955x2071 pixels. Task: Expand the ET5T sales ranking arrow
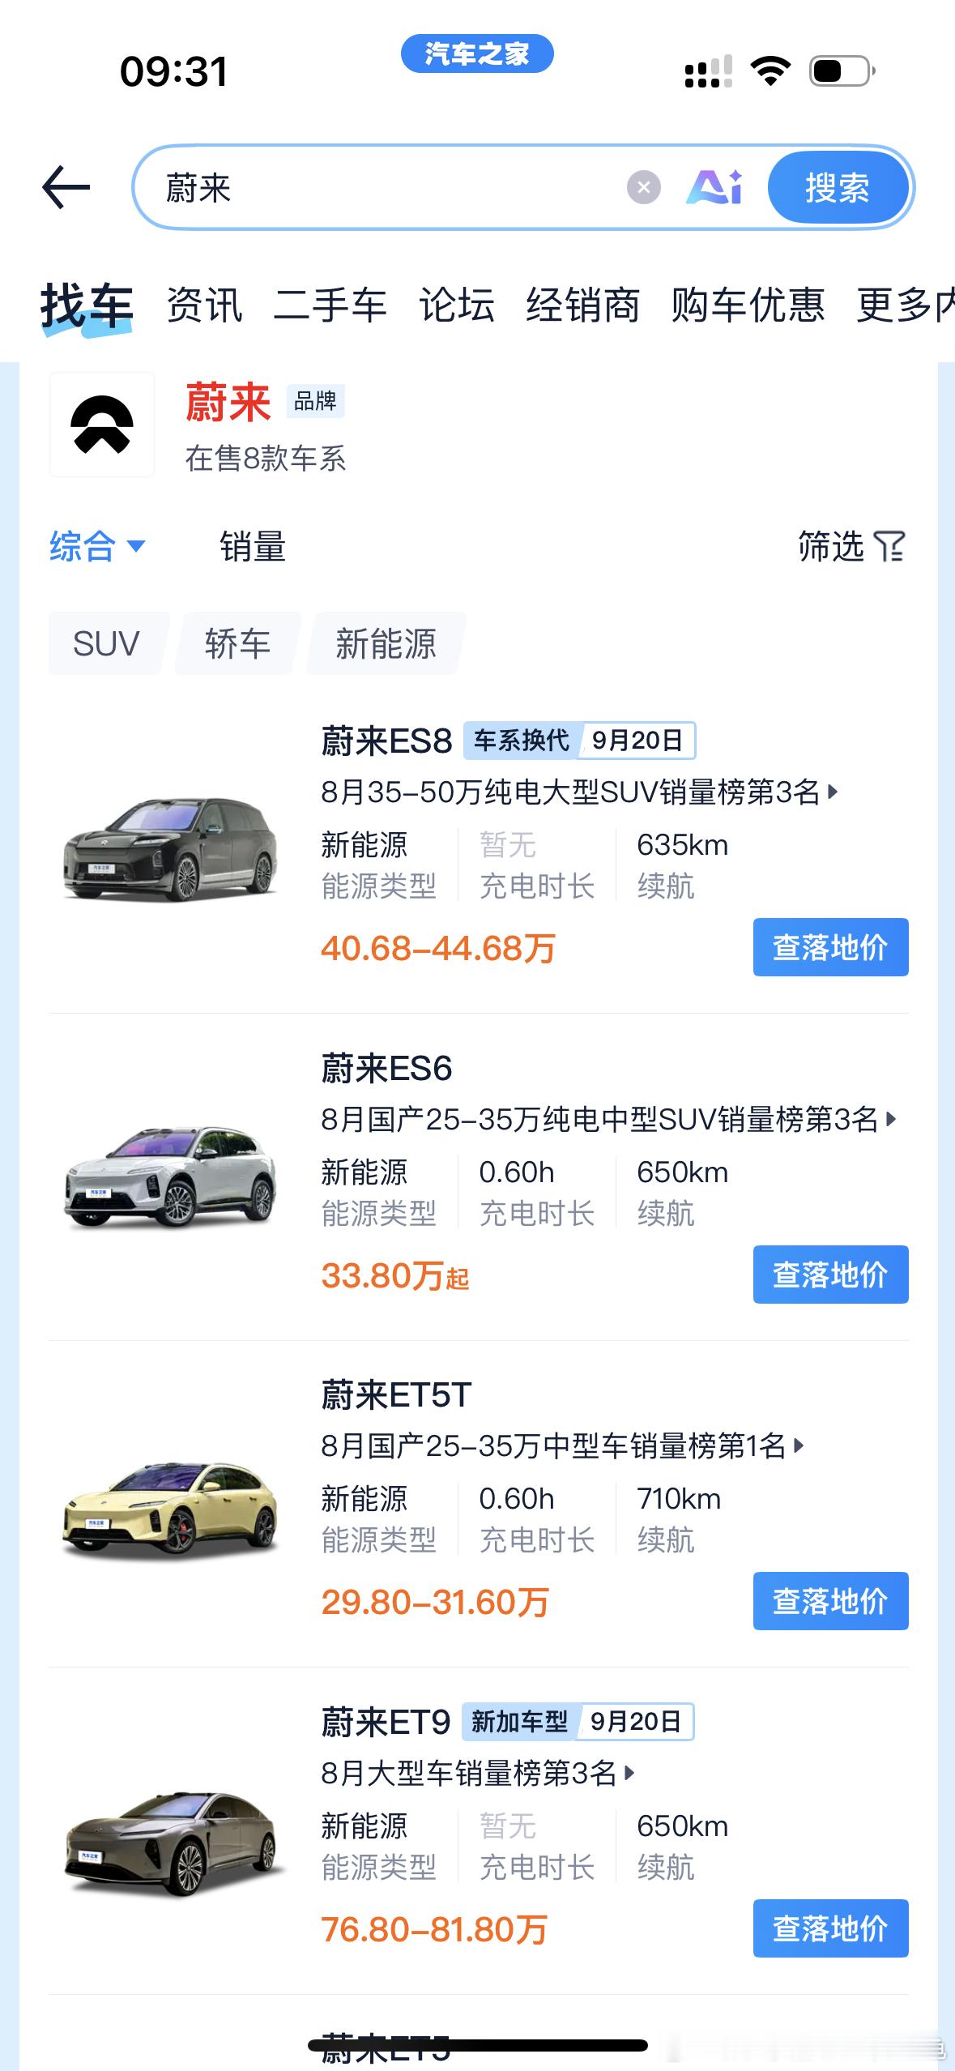(x=799, y=1445)
